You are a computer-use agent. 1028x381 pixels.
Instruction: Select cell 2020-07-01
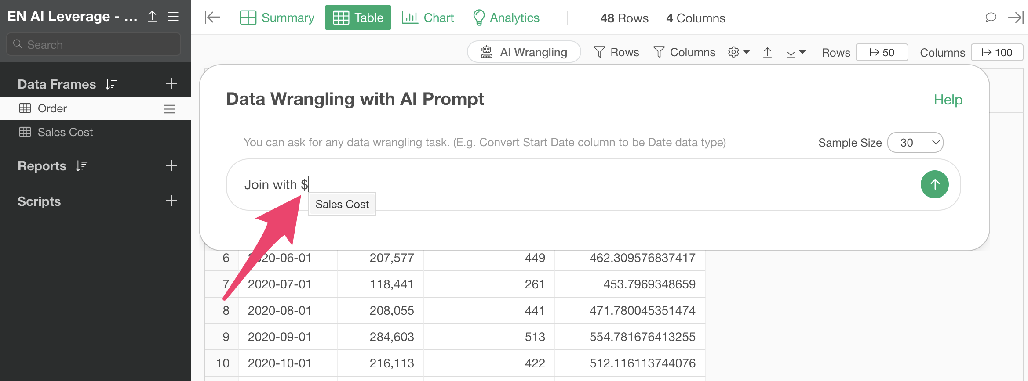click(288, 284)
